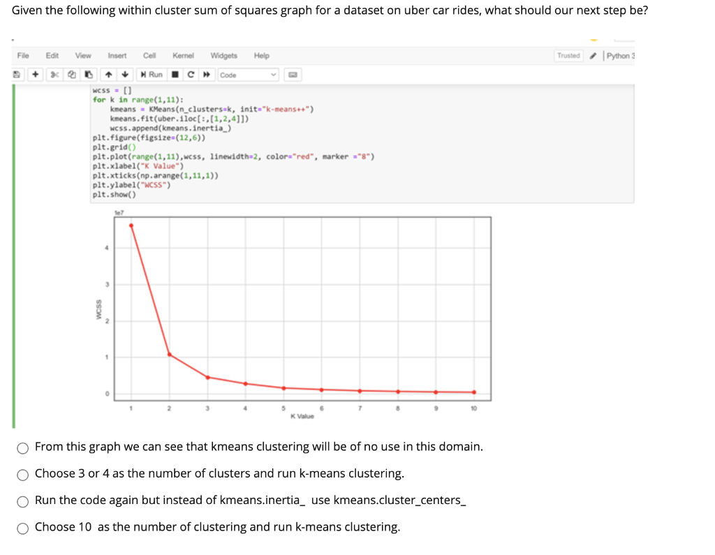The height and width of the screenshot is (555, 715).
Task: Cut selected cell with scissors icon
Action: [x=54, y=74]
